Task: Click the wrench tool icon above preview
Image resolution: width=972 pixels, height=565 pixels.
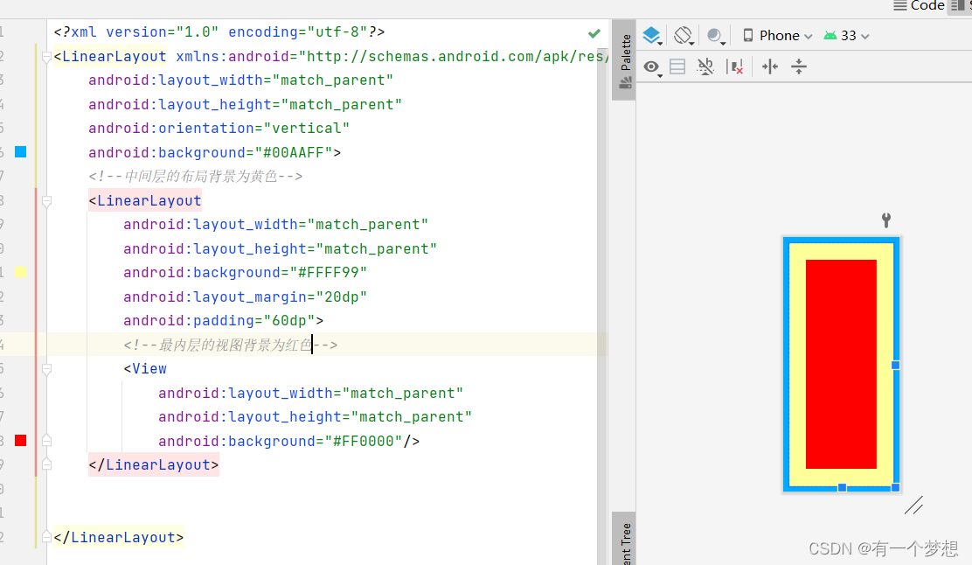Action: pos(886,220)
